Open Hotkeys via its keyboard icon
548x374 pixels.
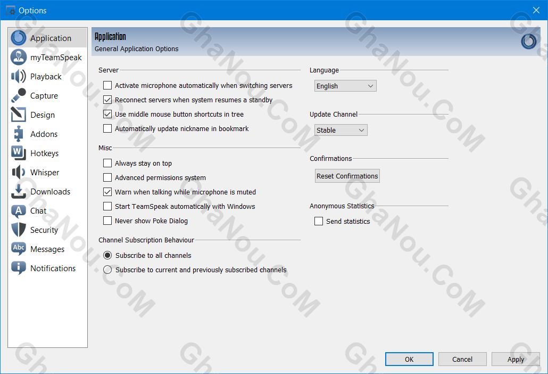click(x=18, y=153)
